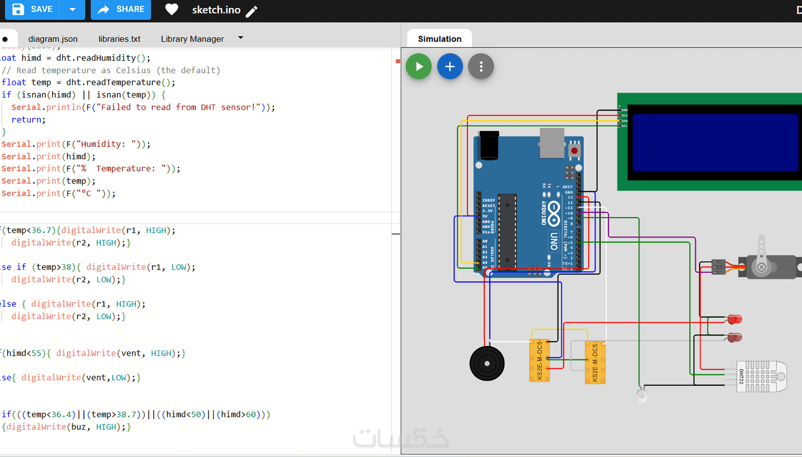The width and height of the screenshot is (802, 457).
Task: Open the libraries.txt tab
Action: point(119,39)
